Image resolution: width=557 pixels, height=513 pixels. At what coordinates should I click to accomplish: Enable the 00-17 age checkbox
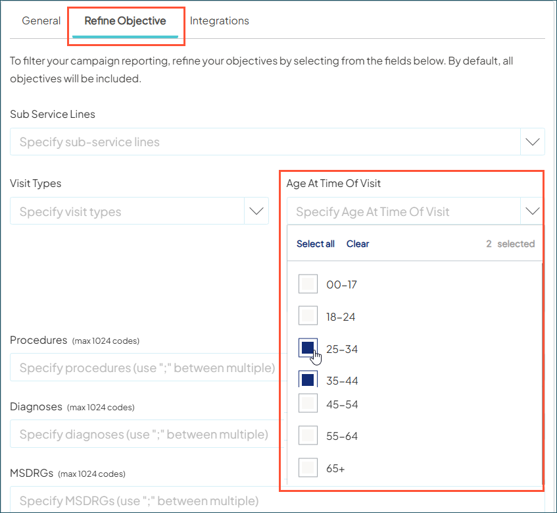point(308,284)
